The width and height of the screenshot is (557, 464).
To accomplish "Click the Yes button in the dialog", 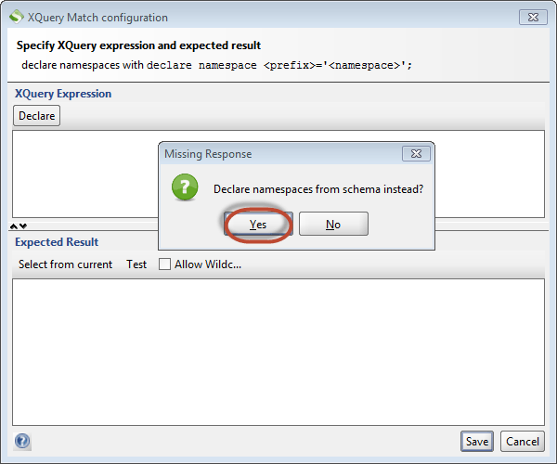I will point(258,225).
